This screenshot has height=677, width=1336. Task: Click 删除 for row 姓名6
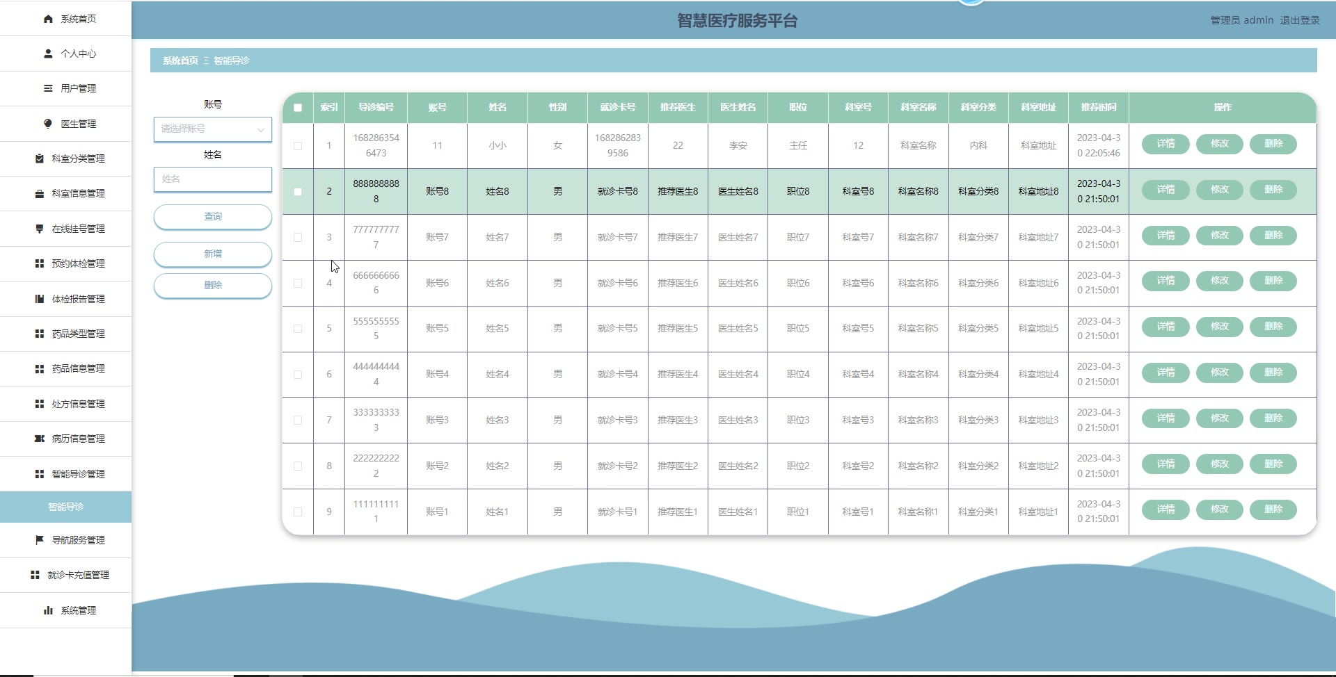1273,281
